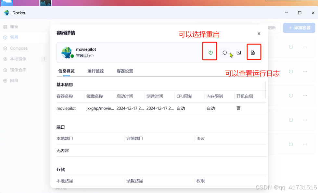Click the jxxghp/movie... image name cell
Viewport: 318px width, 193px height.
[100, 109]
